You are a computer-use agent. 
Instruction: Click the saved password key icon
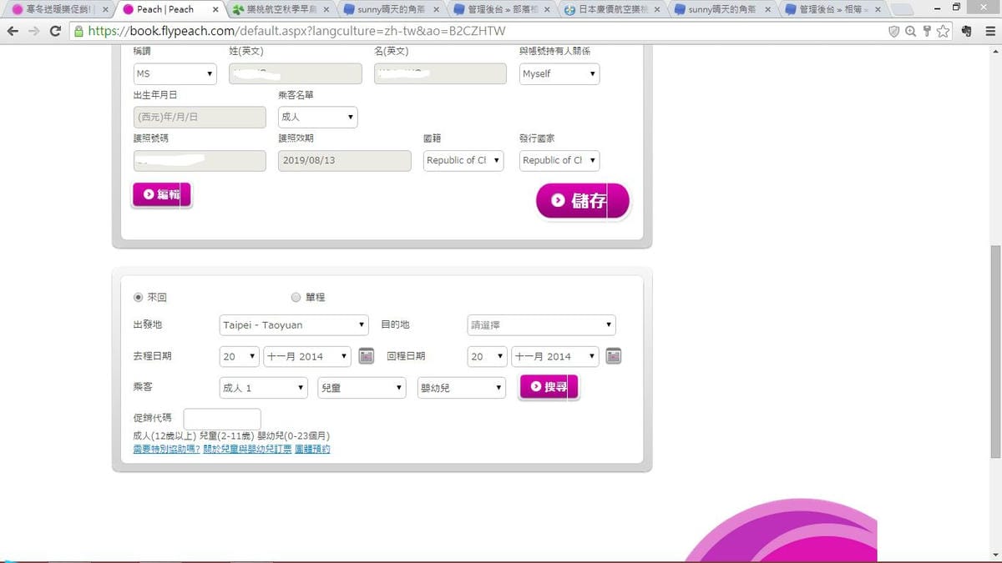926,31
